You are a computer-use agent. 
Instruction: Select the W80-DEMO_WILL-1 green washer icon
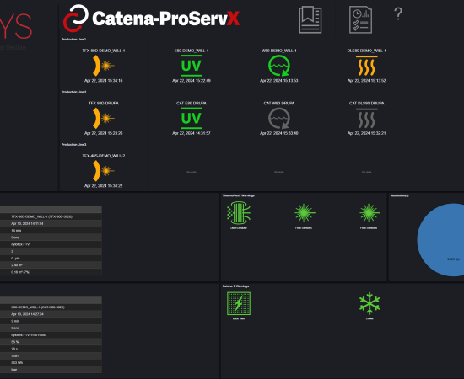[x=278, y=66]
